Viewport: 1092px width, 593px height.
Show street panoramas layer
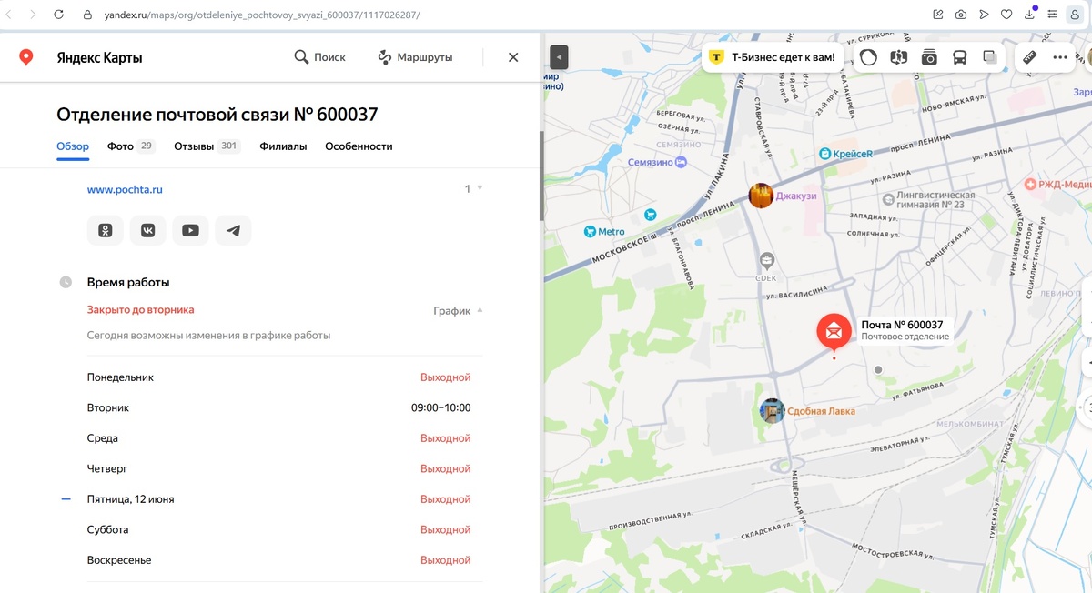[929, 57]
